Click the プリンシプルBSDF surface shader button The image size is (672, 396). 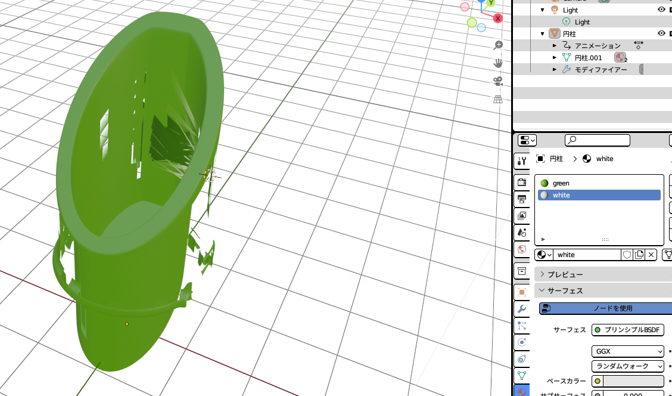point(628,330)
